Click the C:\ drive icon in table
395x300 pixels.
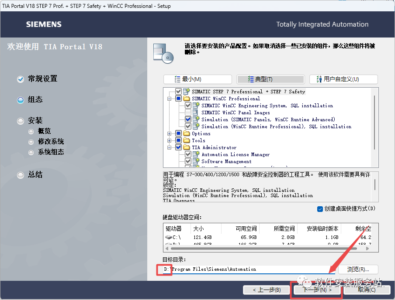(169, 237)
